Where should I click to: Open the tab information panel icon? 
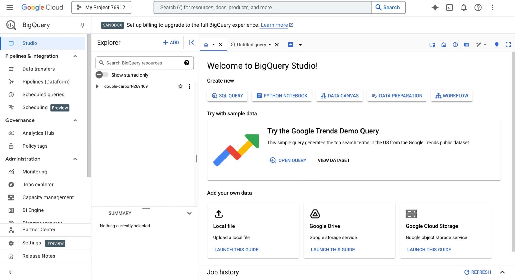point(455,44)
